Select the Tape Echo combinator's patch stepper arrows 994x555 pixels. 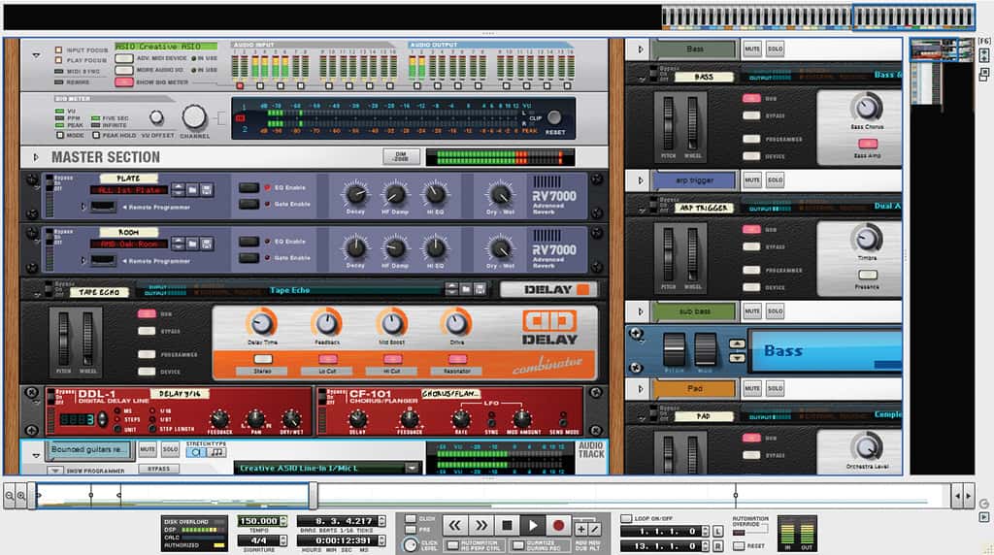tap(451, 289)
